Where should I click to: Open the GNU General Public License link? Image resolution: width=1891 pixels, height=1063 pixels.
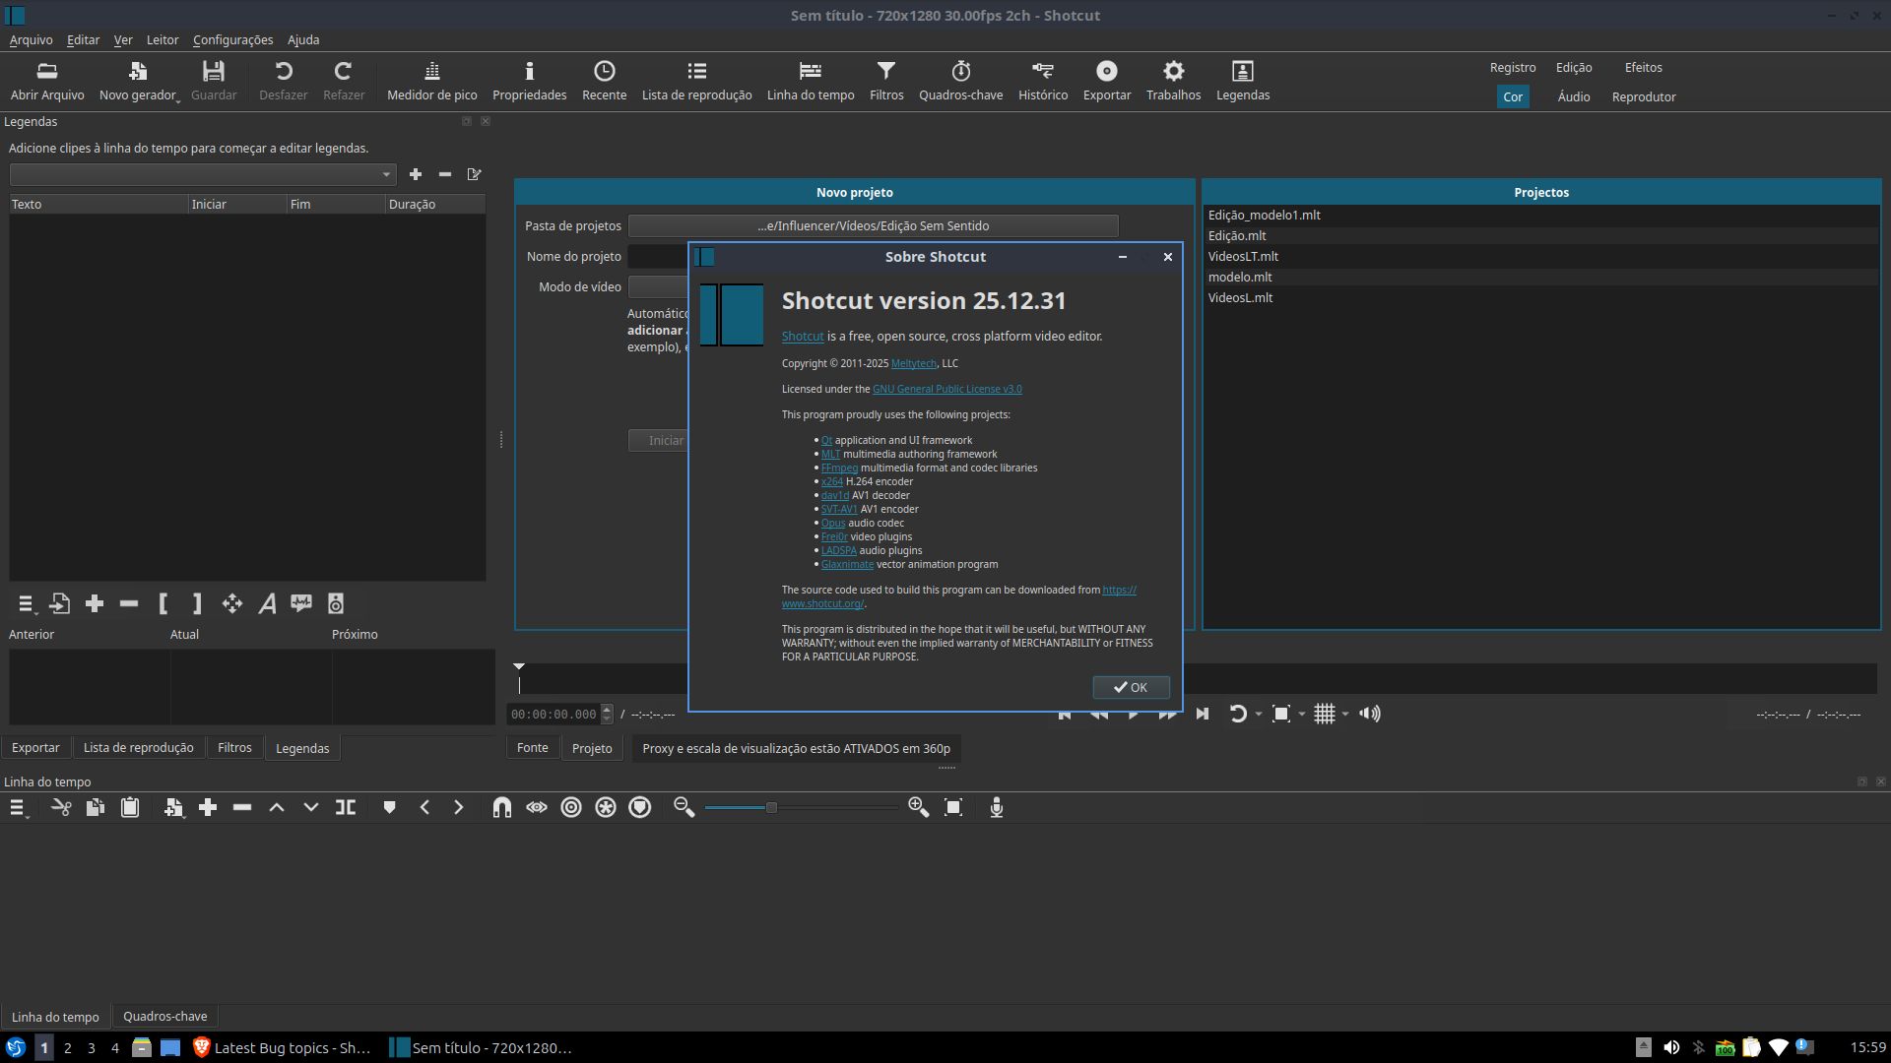[946, 390]
